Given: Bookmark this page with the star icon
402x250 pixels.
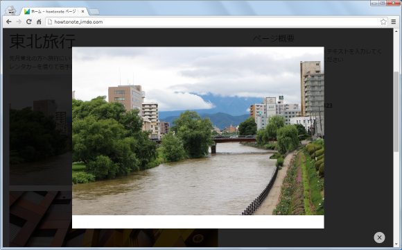Looking at the screenshot, I should click(x=383, y=22).
